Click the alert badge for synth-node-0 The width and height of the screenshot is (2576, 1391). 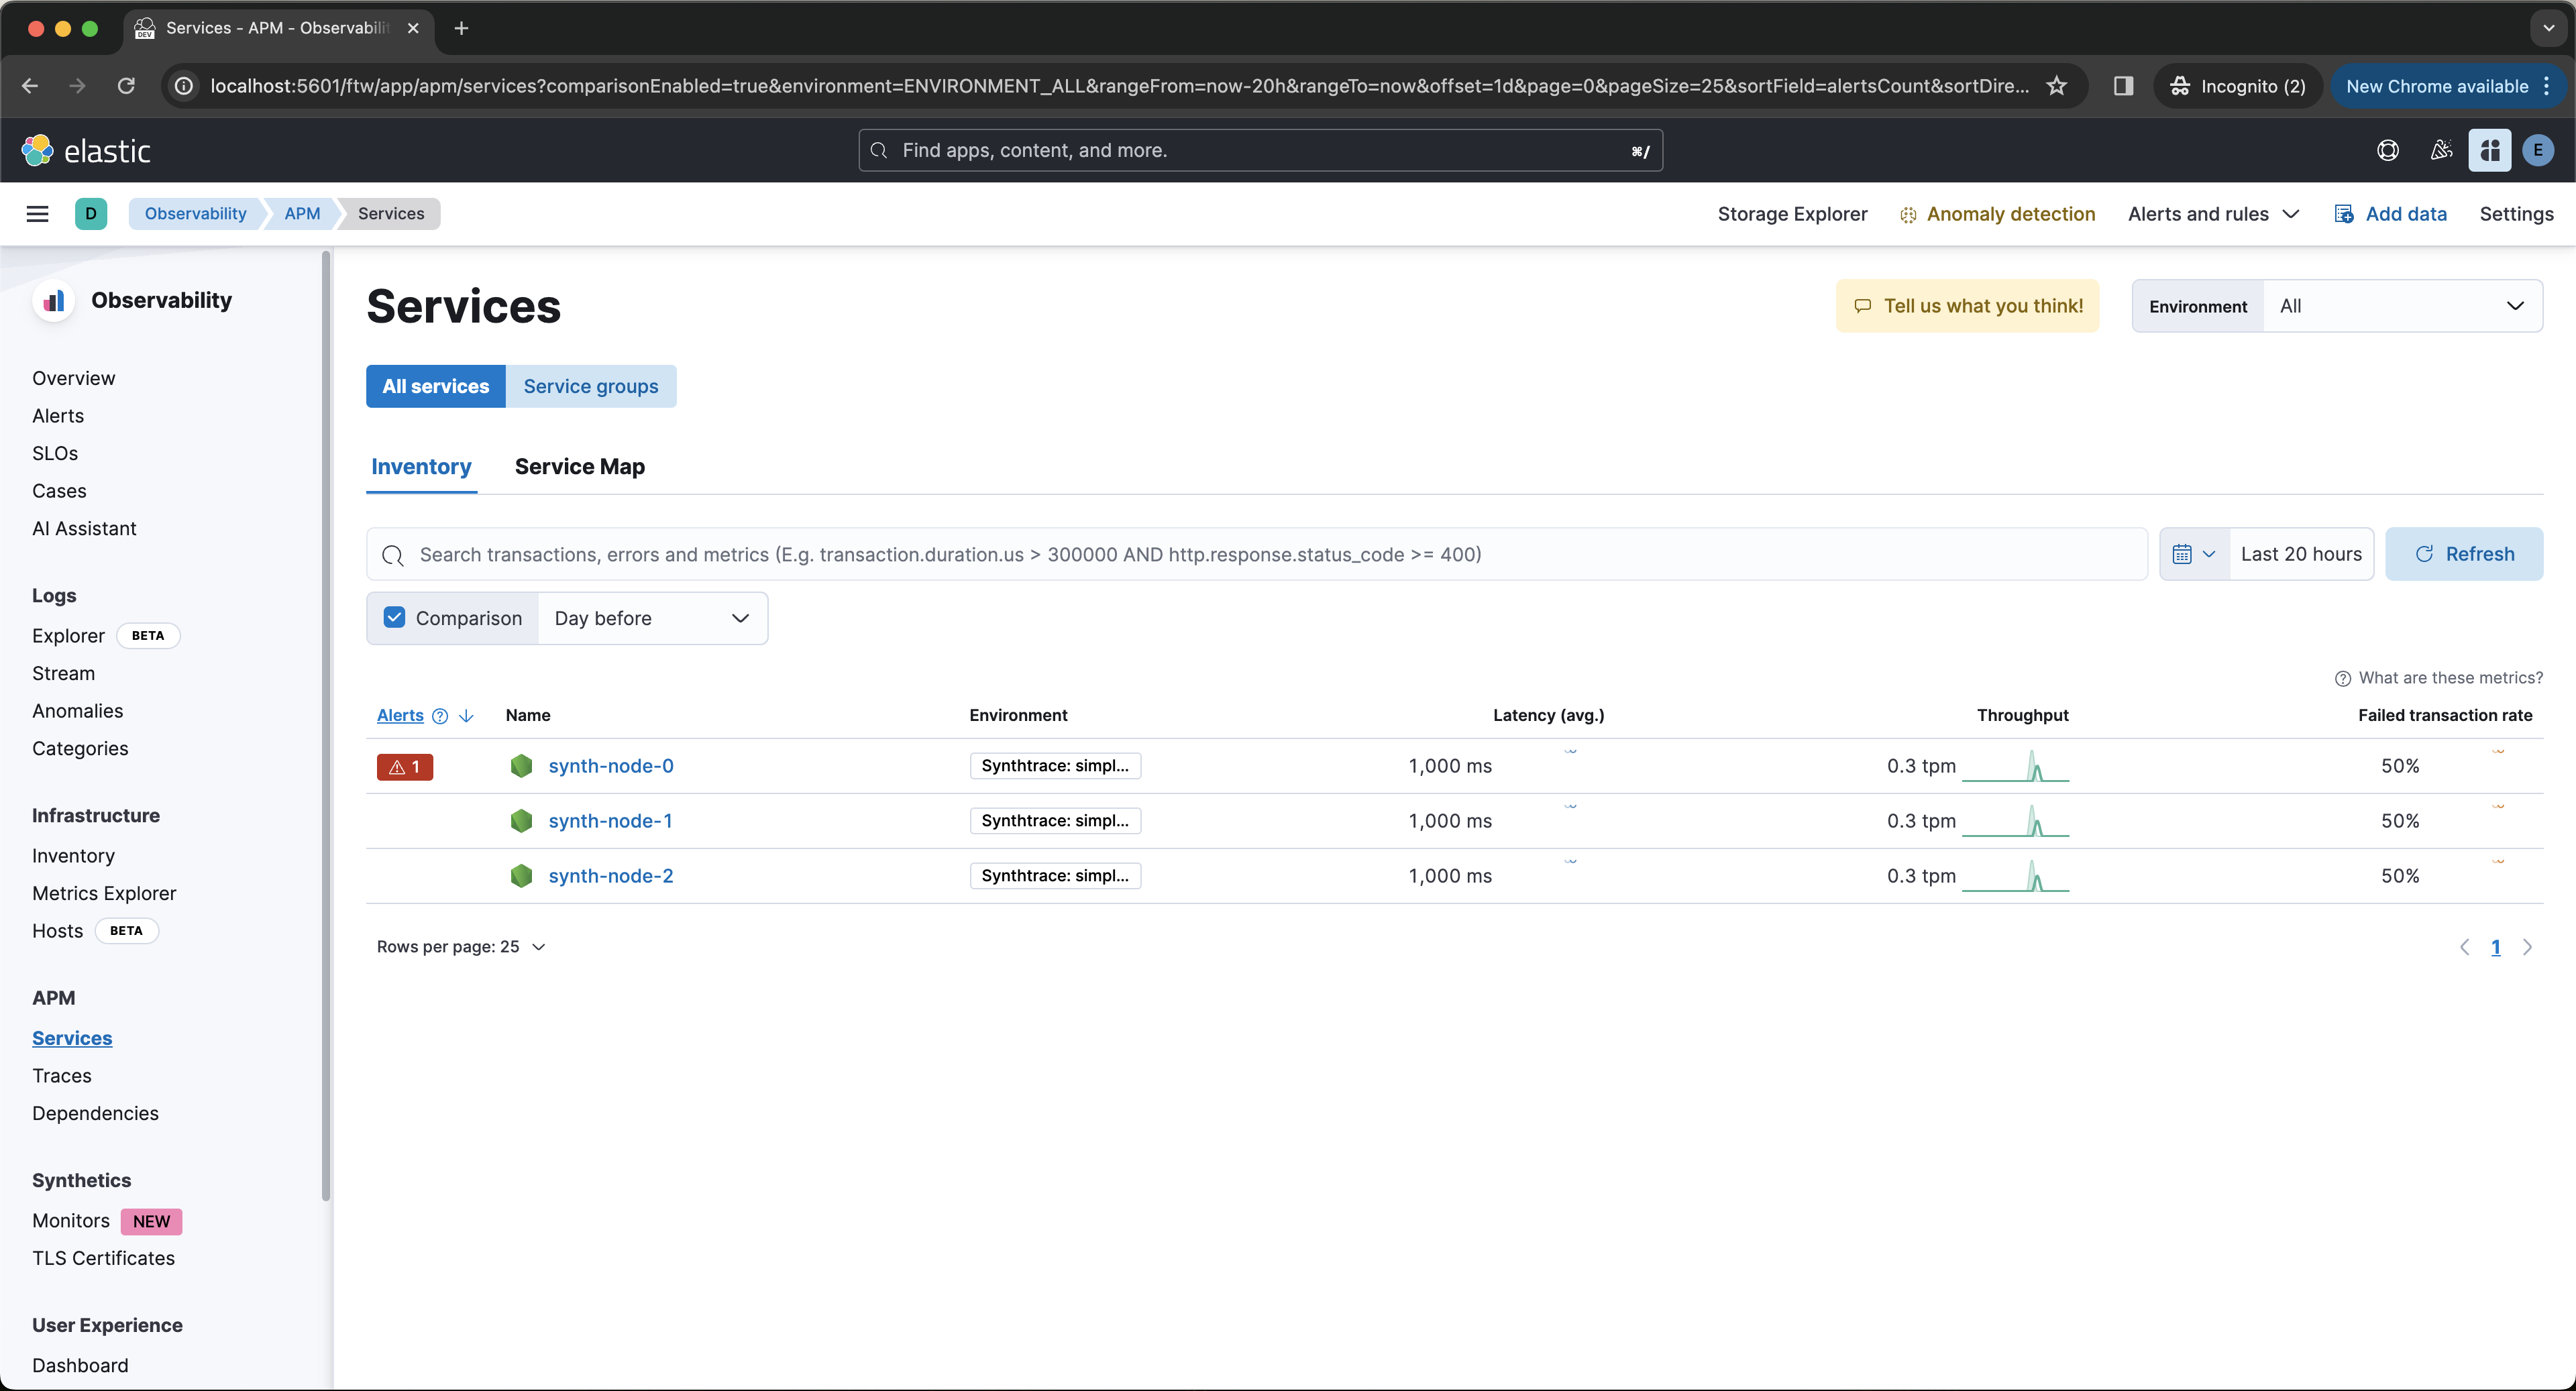tap(405, 766)
